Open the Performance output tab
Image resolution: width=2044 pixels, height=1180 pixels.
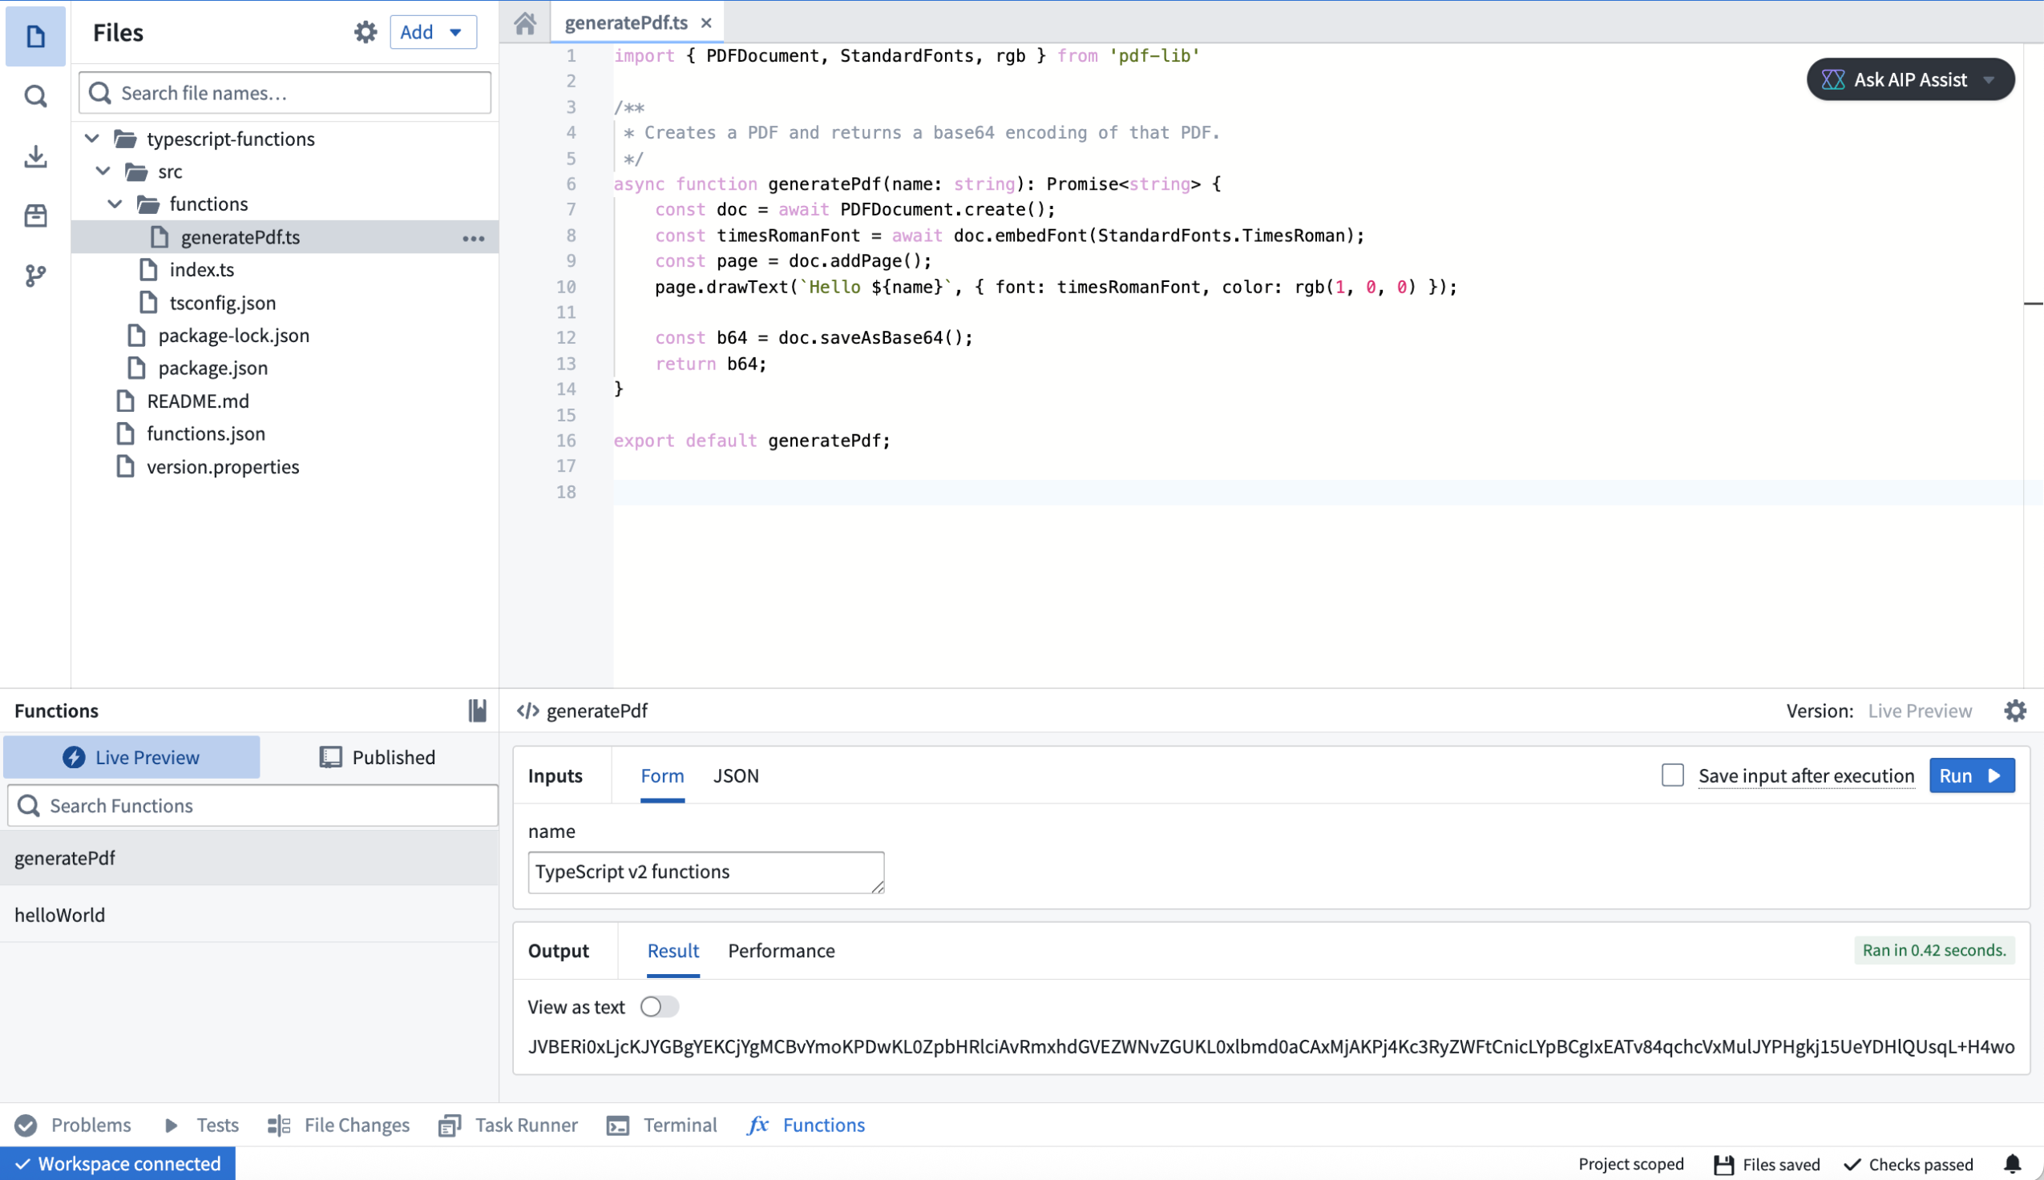click(x=780, y=951)
